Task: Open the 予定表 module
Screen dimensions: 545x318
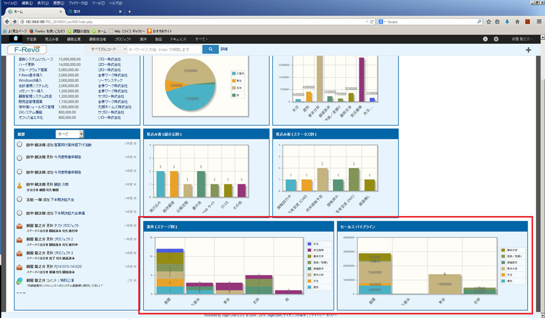Action: [x=31, y=39]
